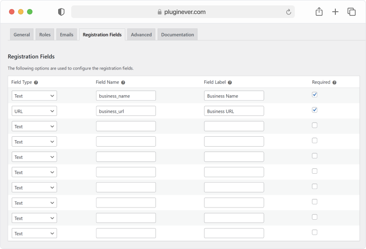Image resolution: width=366 pixels, height=249 pixels.
Task: Click the Business Name field label input
Action: point(234,96)
